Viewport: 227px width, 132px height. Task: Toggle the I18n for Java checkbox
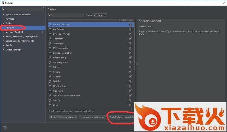coord(130,86)
